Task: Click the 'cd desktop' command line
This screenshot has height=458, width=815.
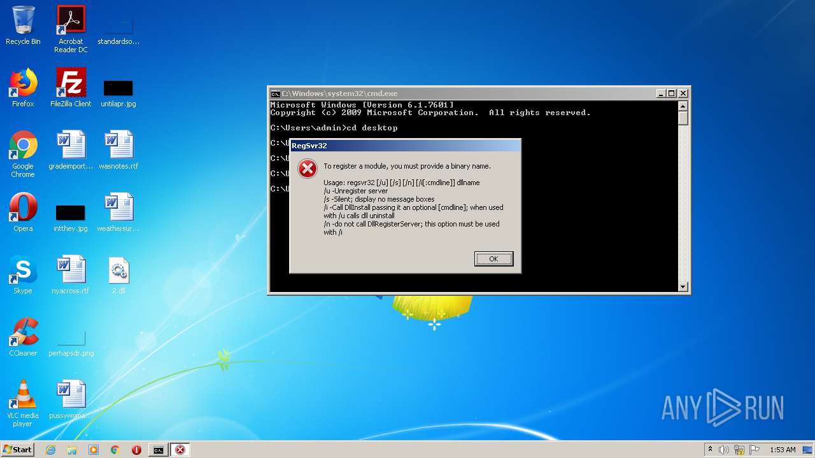Action: click(334, 128)
